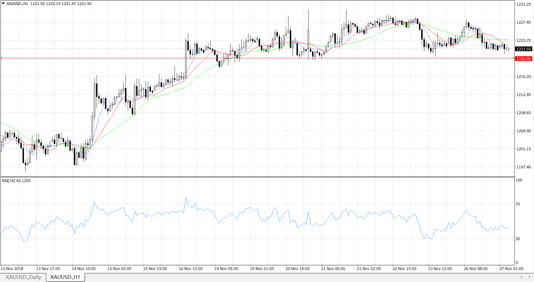Click the 20 Nov 14:05 time axis label
The image size is (534, 282).
pos(298,269)
